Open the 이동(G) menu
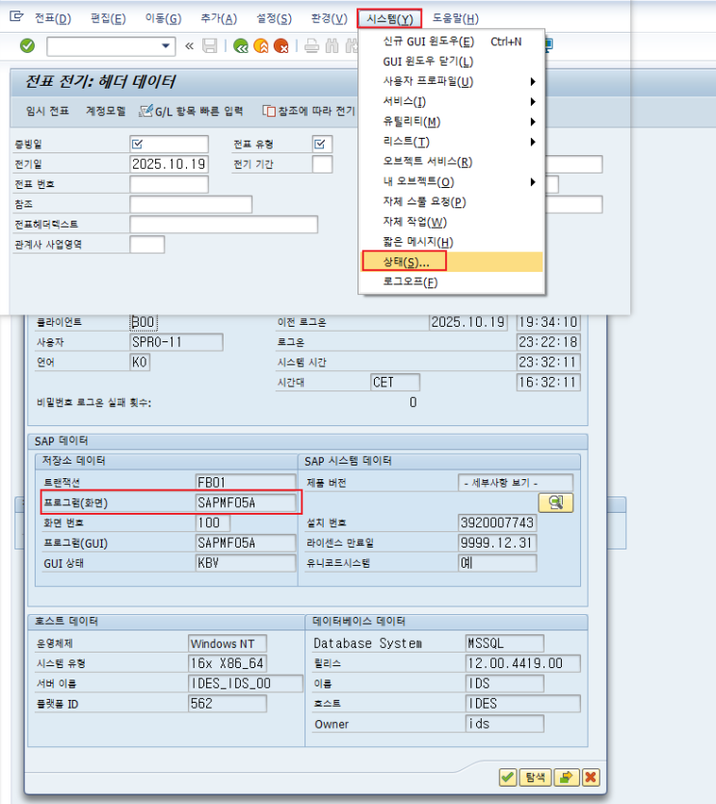 click(163, 19)
